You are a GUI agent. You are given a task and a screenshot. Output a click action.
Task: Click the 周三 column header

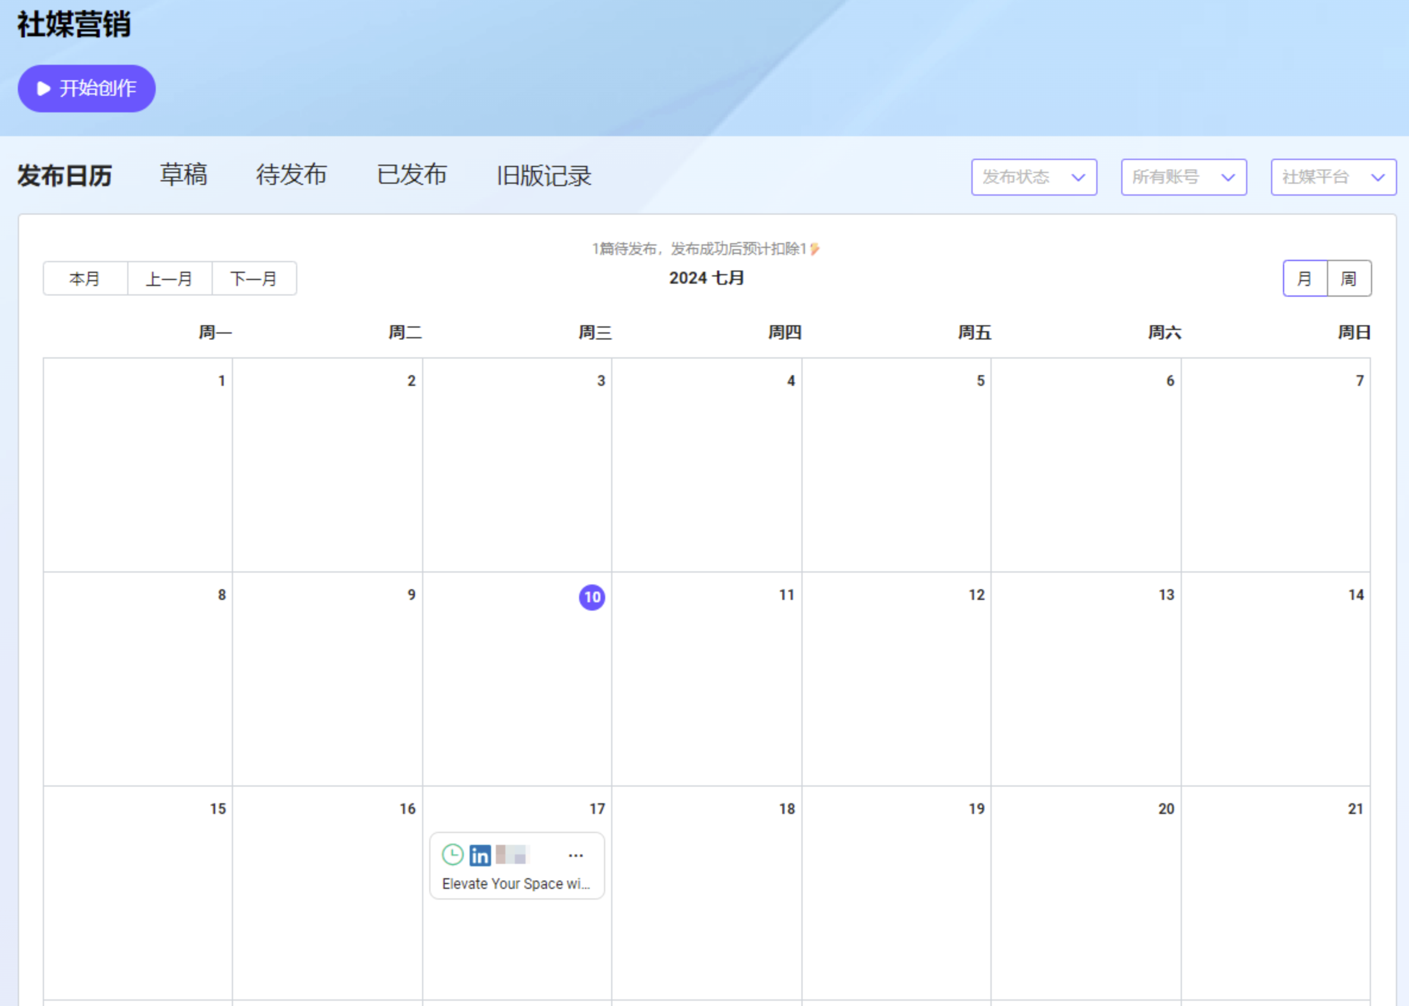595,332
